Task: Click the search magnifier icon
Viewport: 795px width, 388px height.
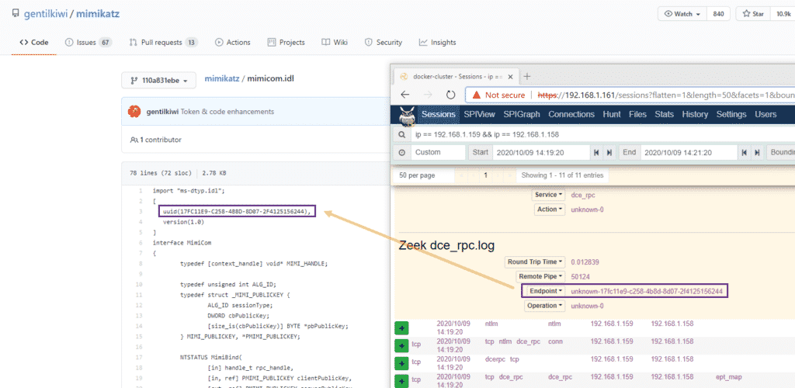Action: 402,134
